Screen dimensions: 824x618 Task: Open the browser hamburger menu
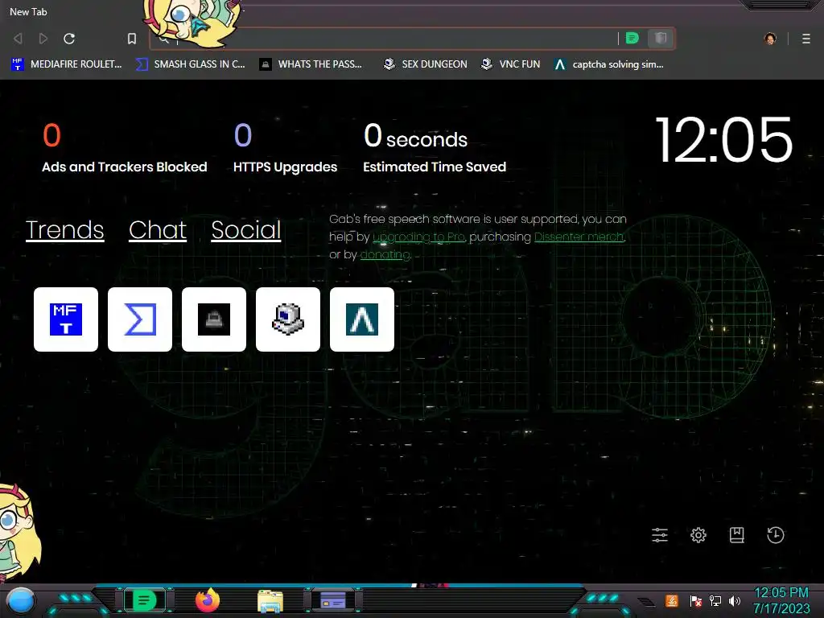tap(806, 39)
